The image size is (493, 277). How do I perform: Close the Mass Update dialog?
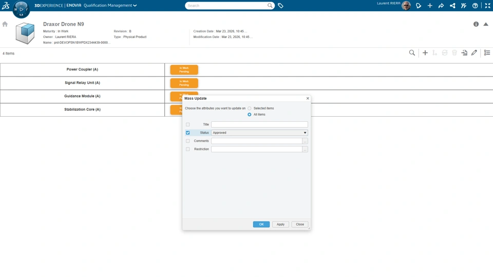pyautogui.click(x=308, y=98)
